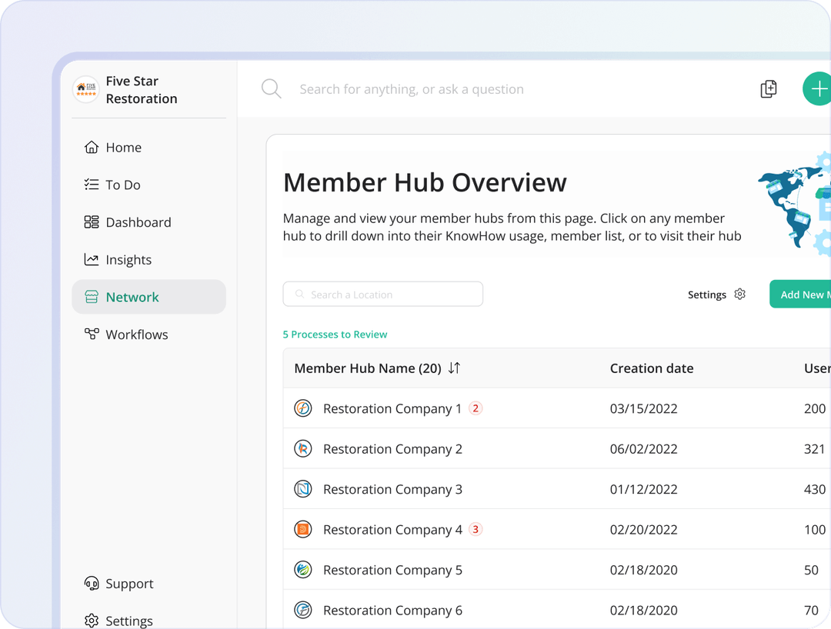Sort table by Member Hub Name column arrows
The image size is (831, 629).
tap(454, 368)
